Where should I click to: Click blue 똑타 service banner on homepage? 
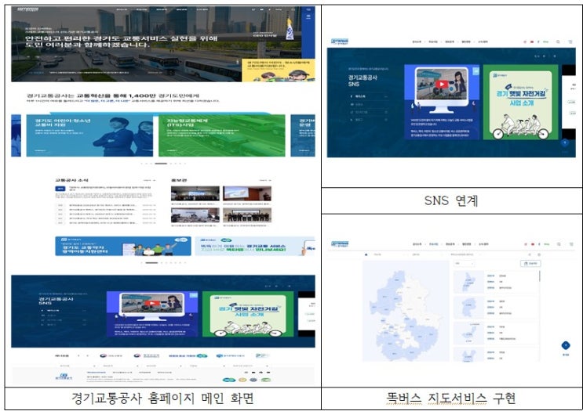[255, 247]
